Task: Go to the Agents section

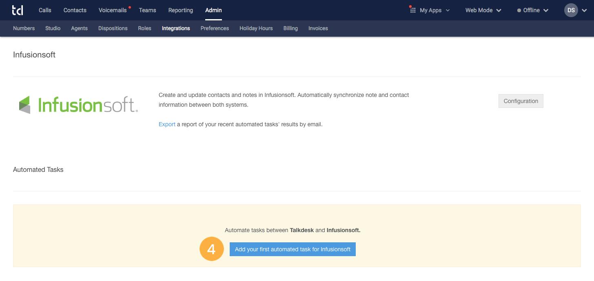Action: [79, 28]
